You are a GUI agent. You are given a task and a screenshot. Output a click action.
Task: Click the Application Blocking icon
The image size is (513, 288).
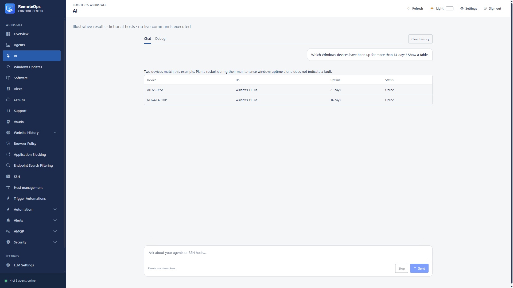8,154
